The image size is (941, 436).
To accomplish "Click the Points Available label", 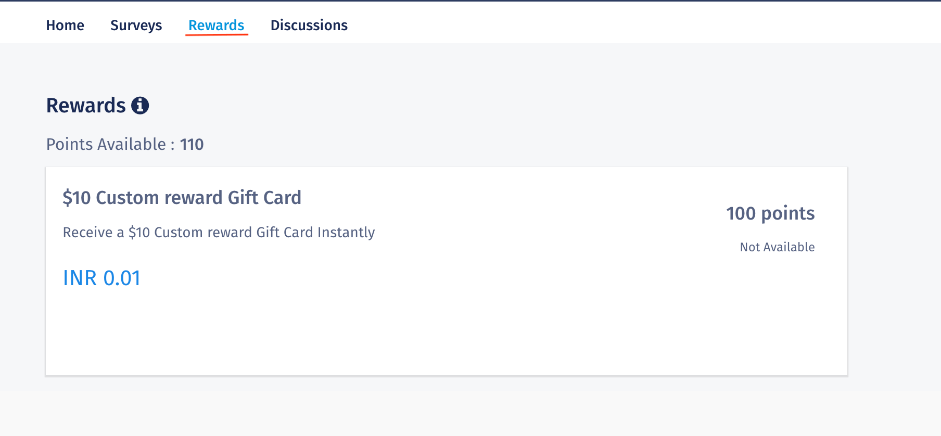I will click(106, 144).
